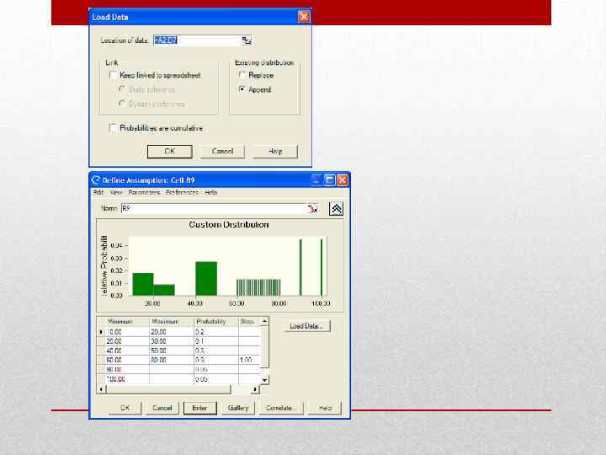Click OK in Load Data dialog

170,152
